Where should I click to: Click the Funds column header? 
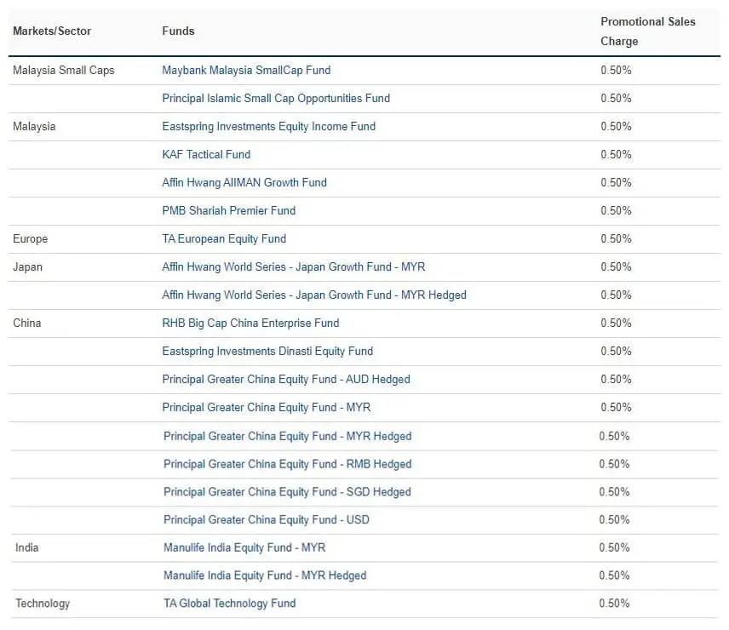coord(178,31)
